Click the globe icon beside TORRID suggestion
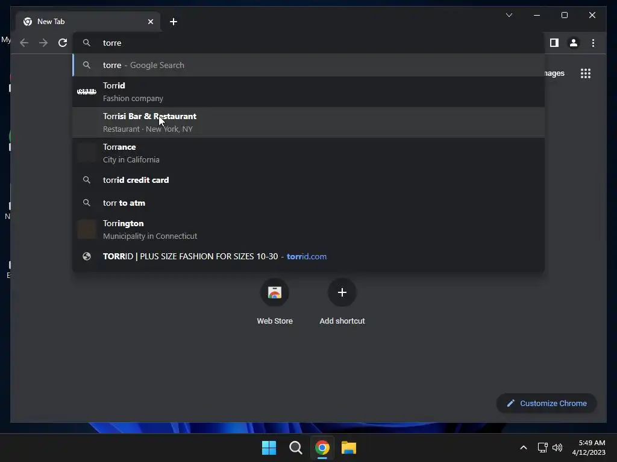The height and width of the screenshot is (462, 617). [x=87, y=256]
